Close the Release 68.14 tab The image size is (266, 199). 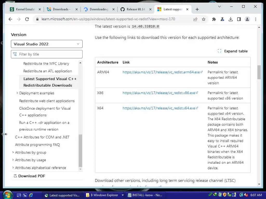(150, 9)
